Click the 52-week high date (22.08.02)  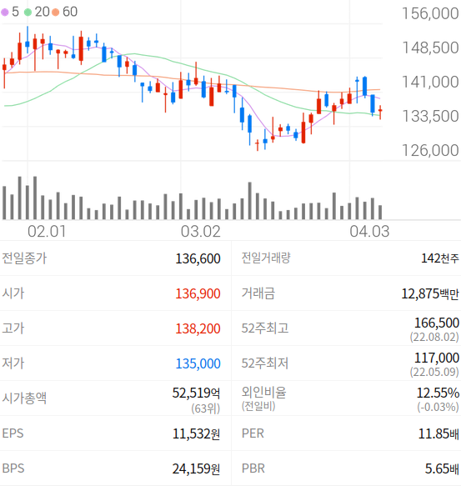(x=434, y=337)
